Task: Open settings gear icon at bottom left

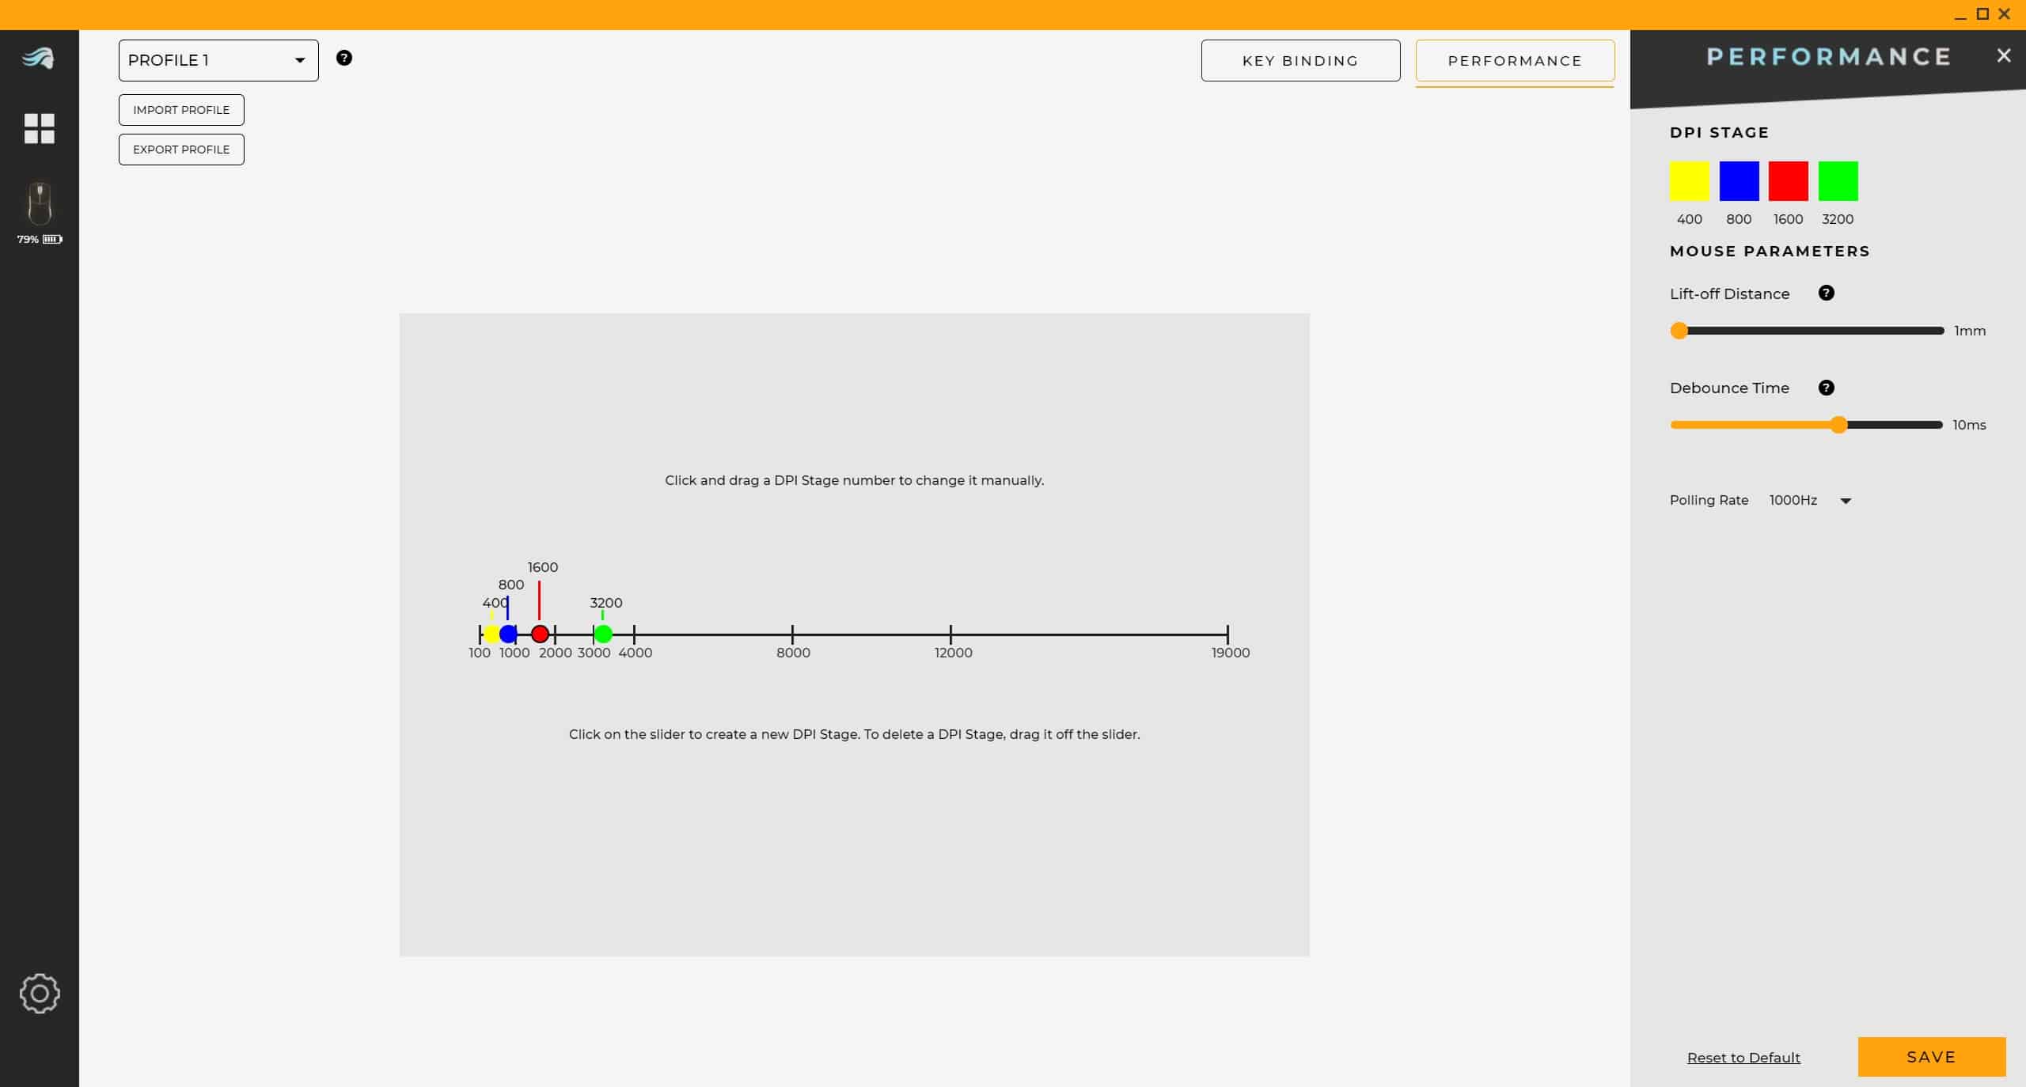Action: coord(40,993)
